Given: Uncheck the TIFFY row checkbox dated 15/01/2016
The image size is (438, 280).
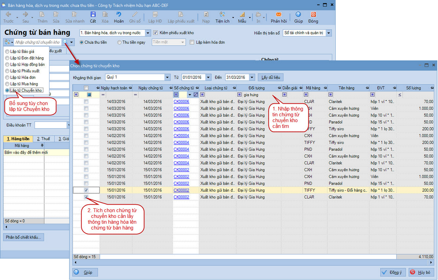Looking at the screenshot, I should [x=86, y=190].
